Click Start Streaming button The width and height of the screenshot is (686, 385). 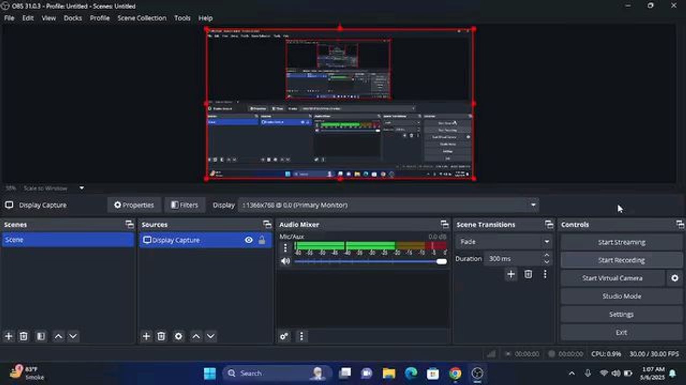click(x=622, y=242)
